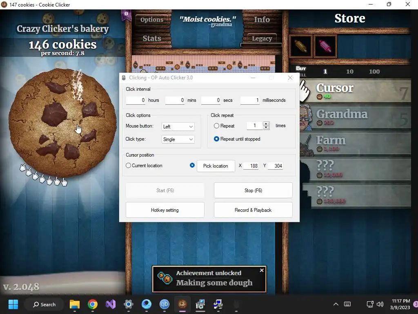
Task: Click the secs interval field
Action: pos(211,100)
